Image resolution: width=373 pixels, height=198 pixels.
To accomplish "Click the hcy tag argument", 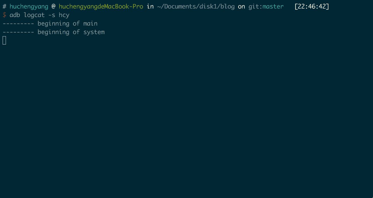I will (x=64, y=15).
